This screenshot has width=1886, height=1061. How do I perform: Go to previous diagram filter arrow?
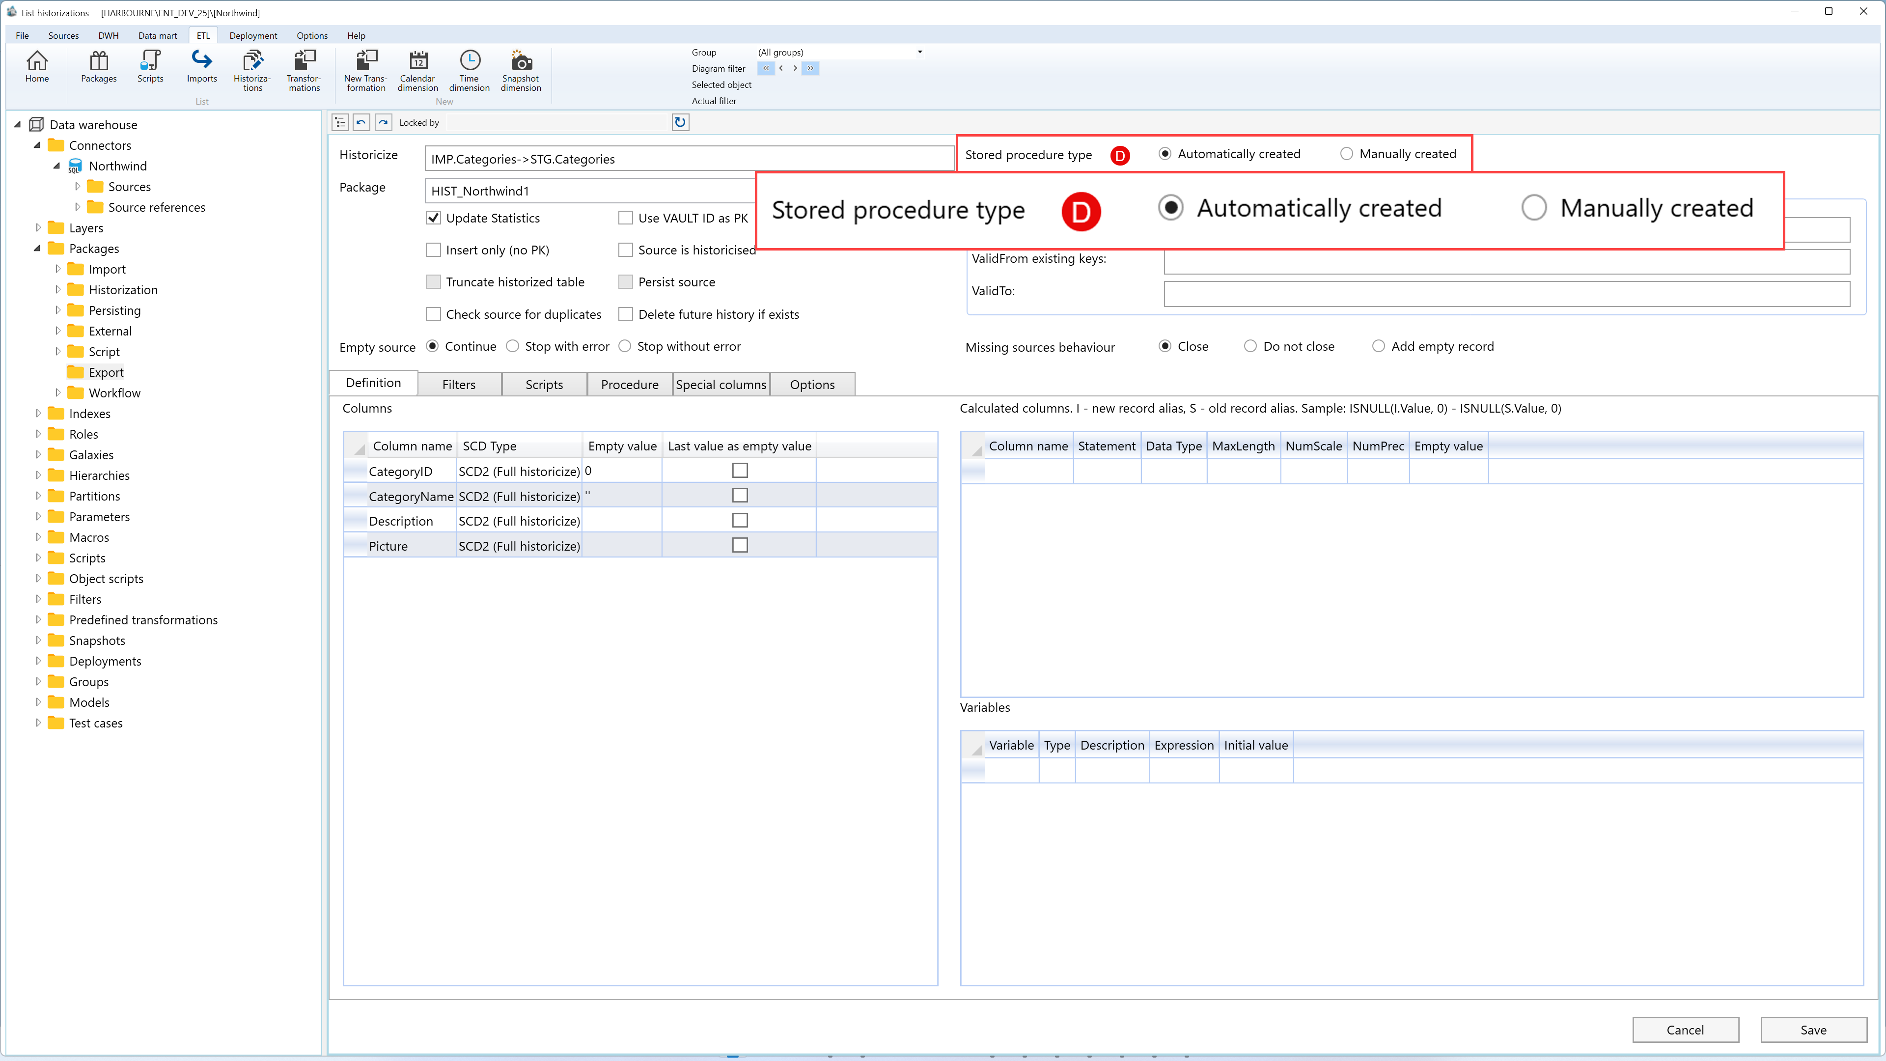pyautogui.click(x=781, y=68)
